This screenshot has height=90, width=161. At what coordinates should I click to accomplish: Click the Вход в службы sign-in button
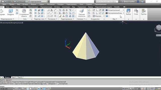[x=129, y=1]
